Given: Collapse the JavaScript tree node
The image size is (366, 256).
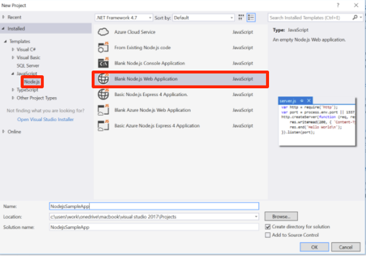Looking at the screenshot, I should point(13,73).
